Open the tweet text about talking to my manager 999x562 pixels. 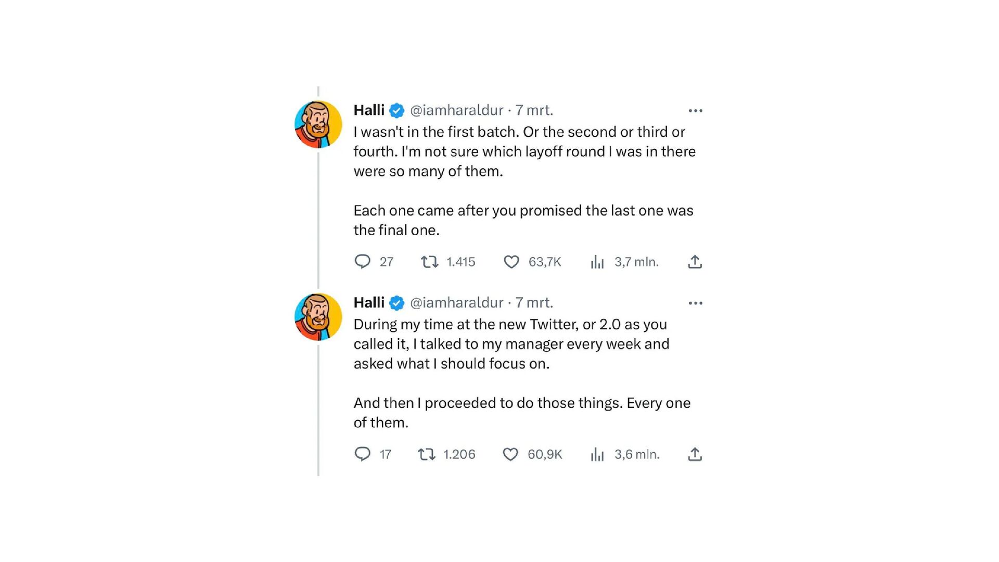pos(511,344)
